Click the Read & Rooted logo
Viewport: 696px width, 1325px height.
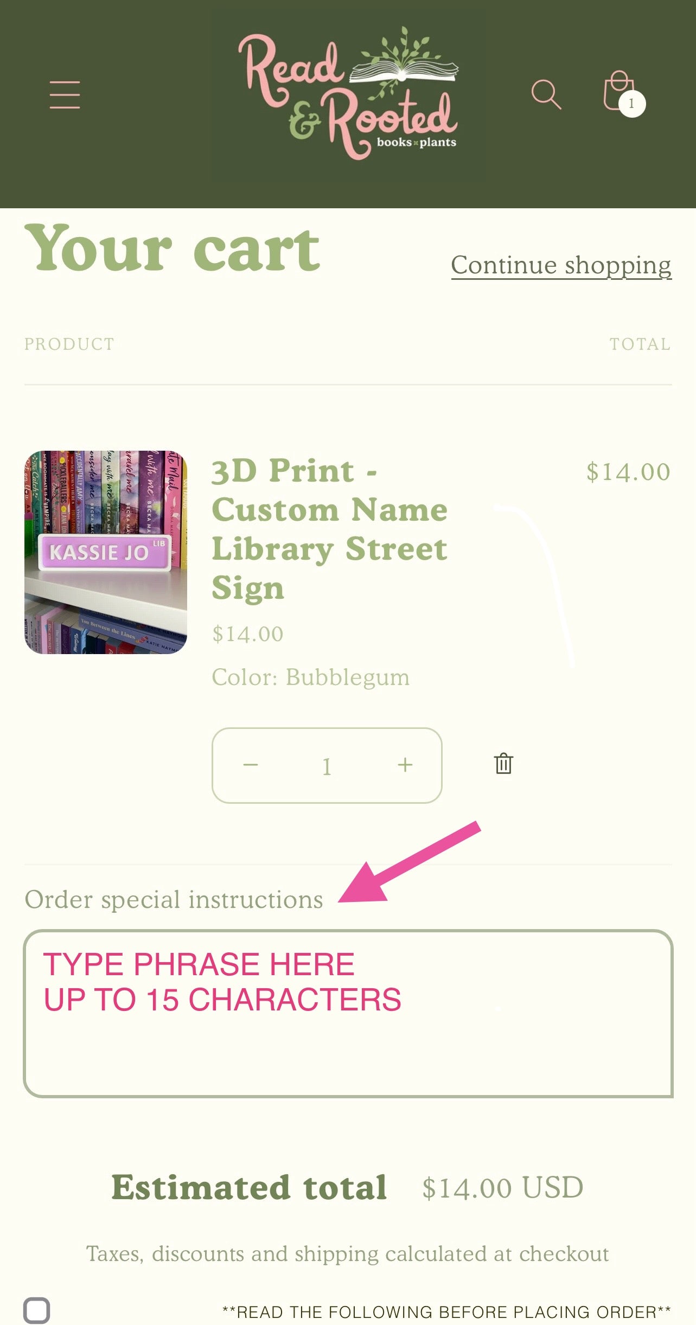pyautogui.click(x=348, y=93)
